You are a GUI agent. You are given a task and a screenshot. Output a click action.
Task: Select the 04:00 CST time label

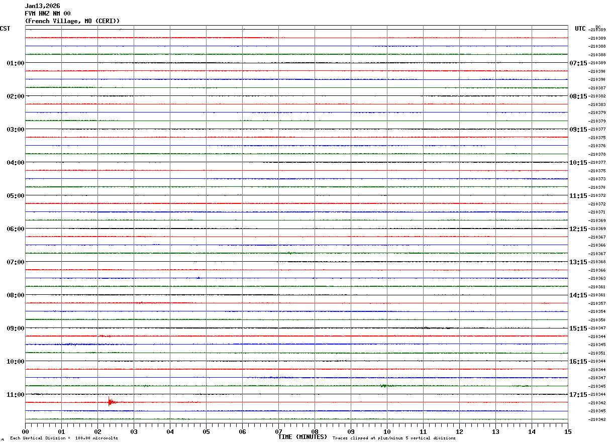[16, 162]
